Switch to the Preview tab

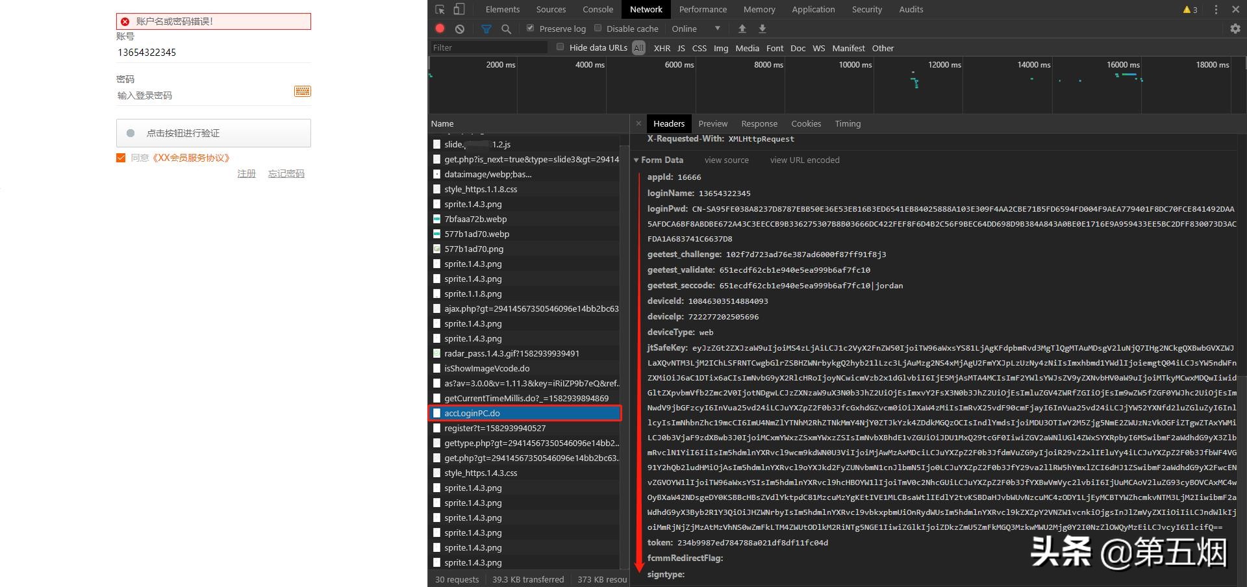pyautogui.click(x=712, y=123)
